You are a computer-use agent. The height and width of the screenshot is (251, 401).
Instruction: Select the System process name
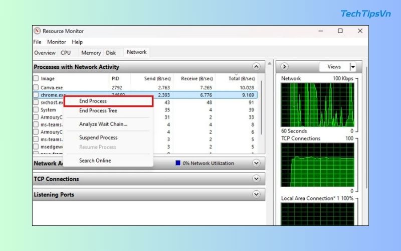(48, 110)
